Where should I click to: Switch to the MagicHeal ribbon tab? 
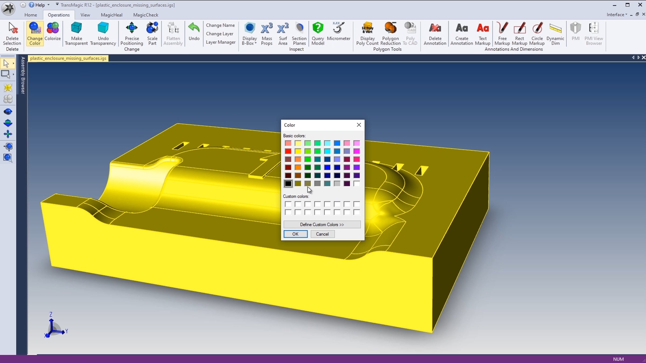(x=111, y=15)
